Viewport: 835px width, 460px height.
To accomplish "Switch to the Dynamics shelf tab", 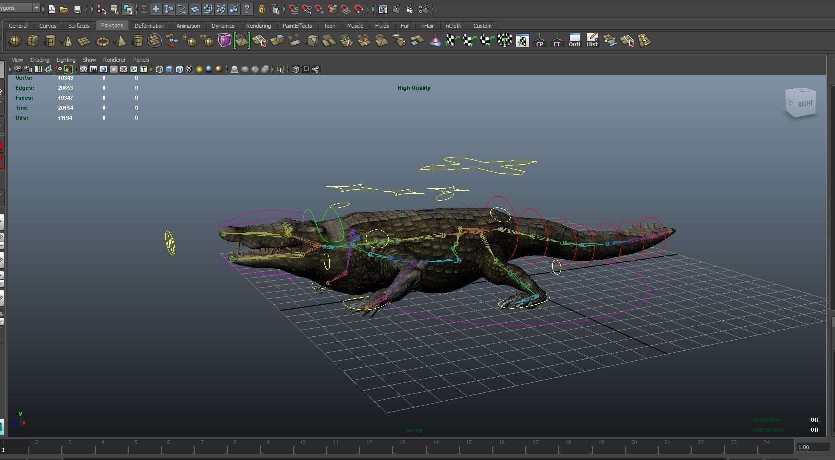I will point(223,26).
